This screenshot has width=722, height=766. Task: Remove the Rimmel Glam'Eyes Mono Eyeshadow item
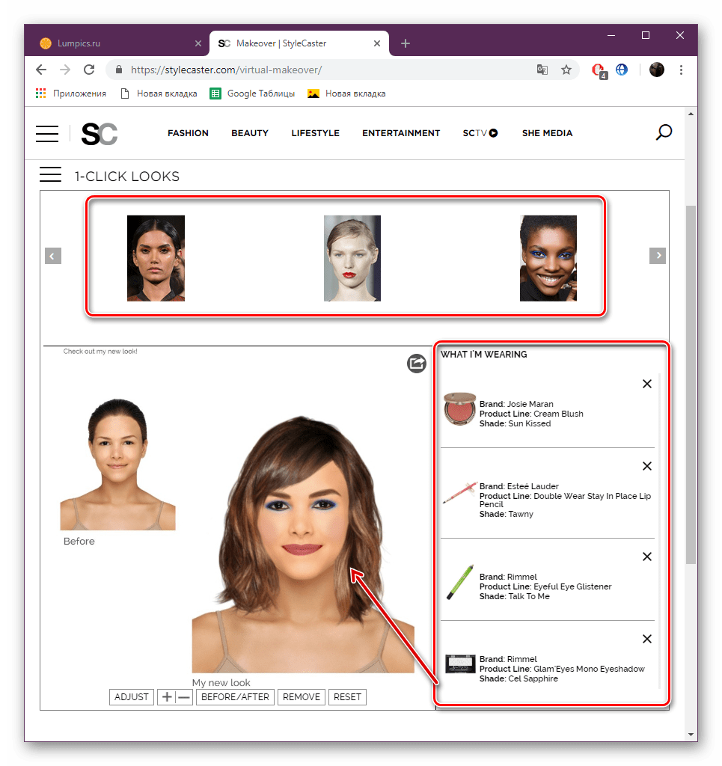[646, 639]
